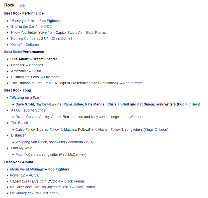
Task: Click the Caleb Followill songwriter name
Action: [27, 130]
